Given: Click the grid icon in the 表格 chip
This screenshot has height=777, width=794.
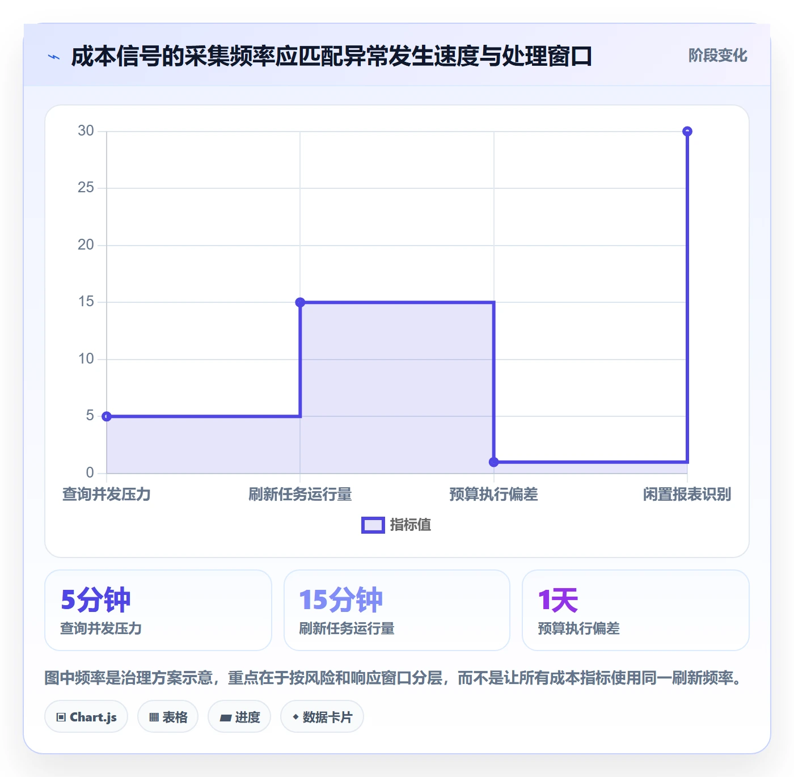Looking at the screenshot, I should tap(154, 717).
